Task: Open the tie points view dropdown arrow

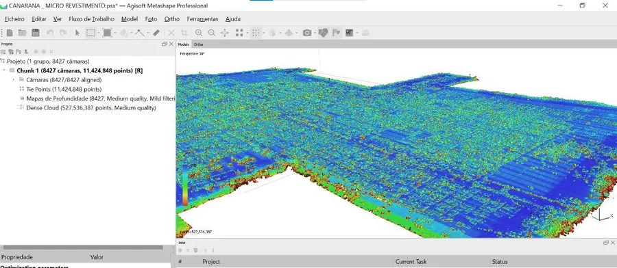Action: 247,33
